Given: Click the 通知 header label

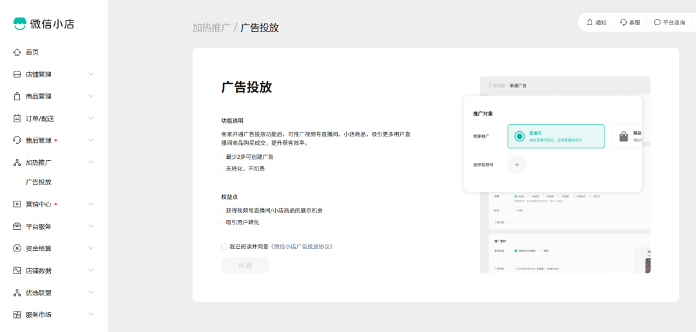Looking at the screenshot, I should click(x=601, y=23).
